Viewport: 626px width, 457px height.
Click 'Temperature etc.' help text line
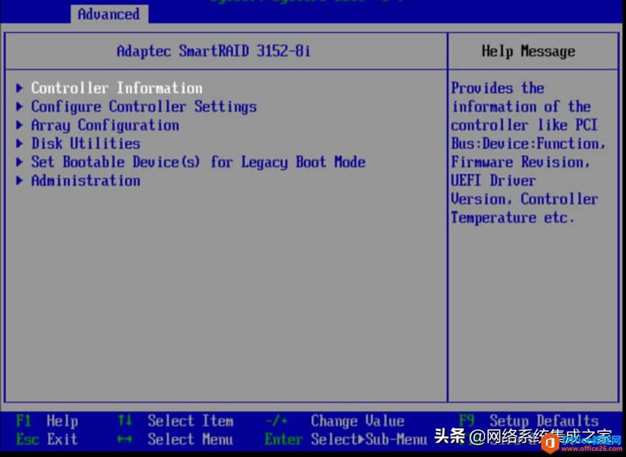tap(513, 218)
